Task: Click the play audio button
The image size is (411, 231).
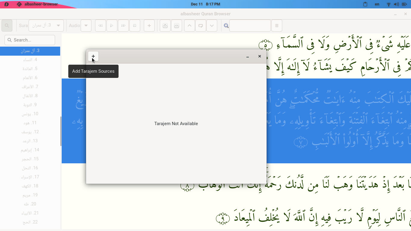Action: coord(112,26)
